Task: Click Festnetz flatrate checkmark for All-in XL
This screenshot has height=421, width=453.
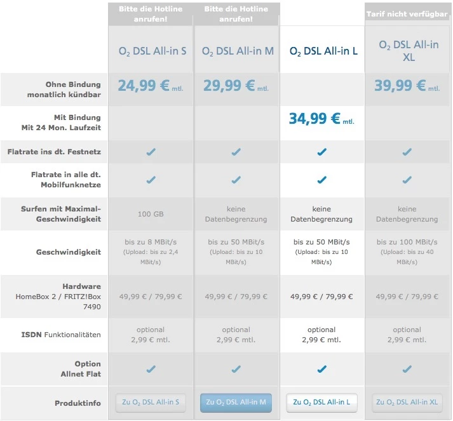Action: click(407, 152)
